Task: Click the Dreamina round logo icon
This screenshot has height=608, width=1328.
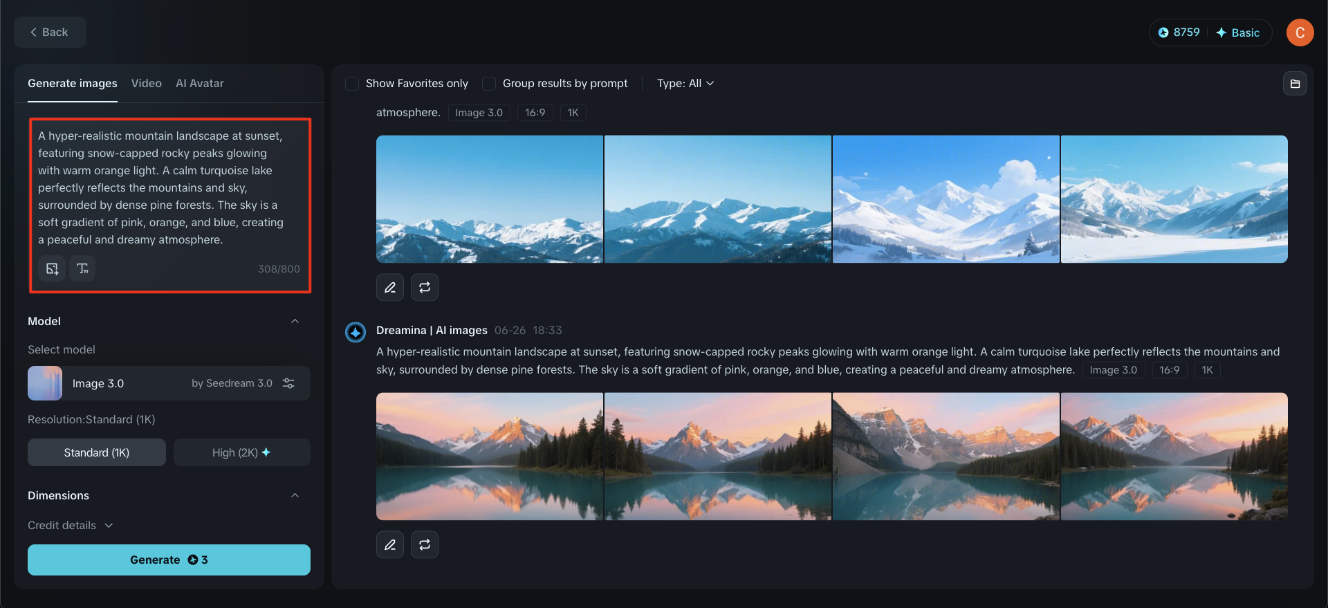Action: (x=356, y=332)
